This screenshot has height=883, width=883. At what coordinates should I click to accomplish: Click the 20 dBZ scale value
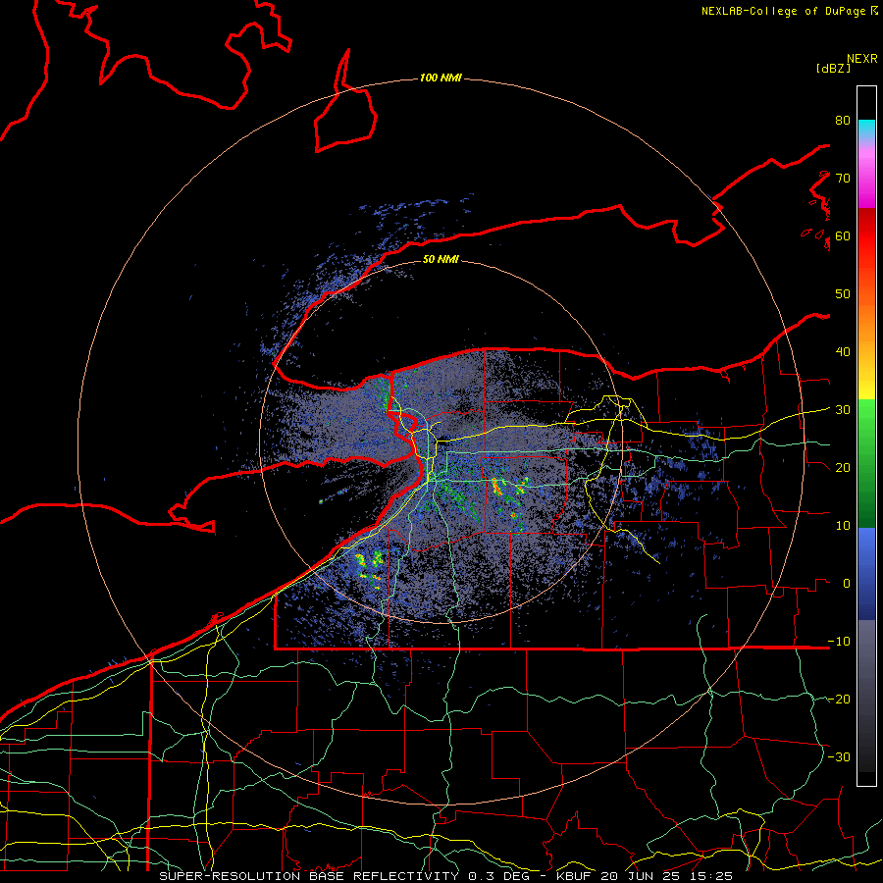843,468
